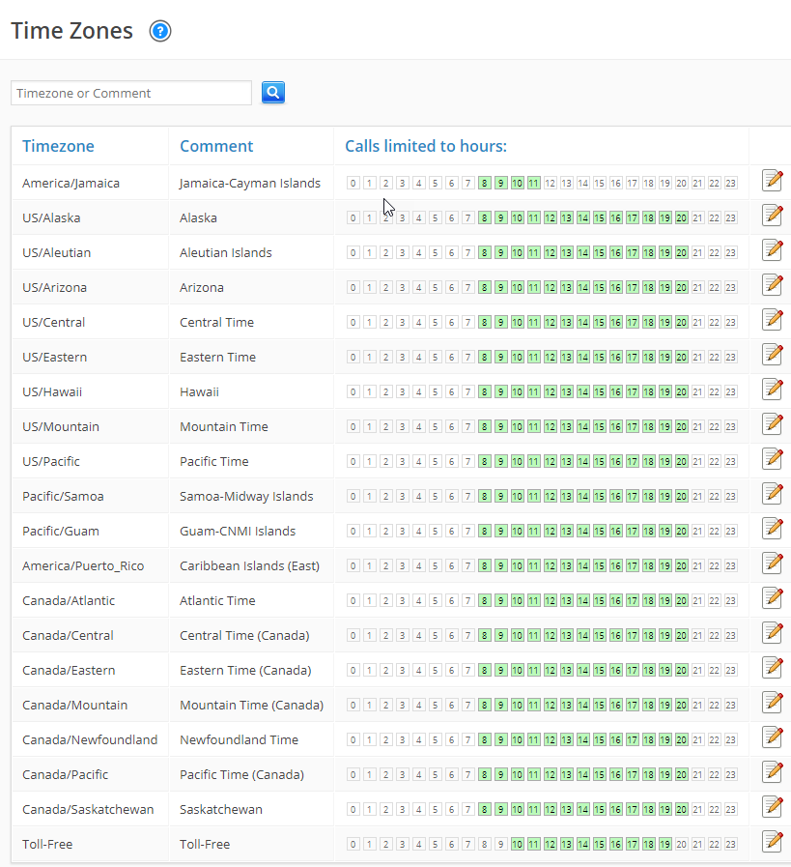Select the Central Time comment

pyautogui.click(x=216, y=323)
